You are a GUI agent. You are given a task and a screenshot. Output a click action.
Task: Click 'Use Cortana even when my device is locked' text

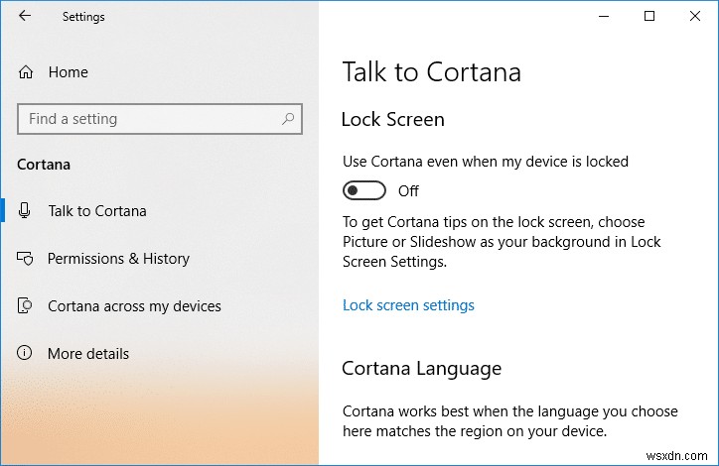[486, 162]
